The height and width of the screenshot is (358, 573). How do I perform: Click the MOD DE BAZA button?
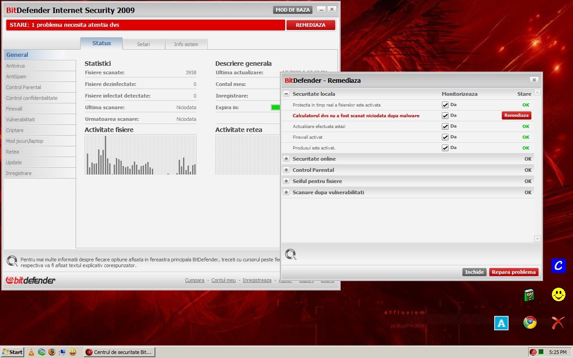293,10
